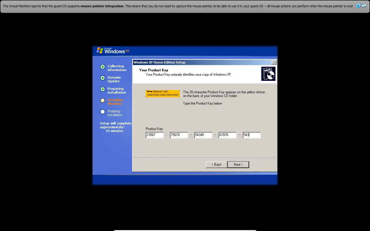The height and width of the screenshot is (231, 370).
Task: Click the don't-show-again icon on notification bar
Action: 364,6
